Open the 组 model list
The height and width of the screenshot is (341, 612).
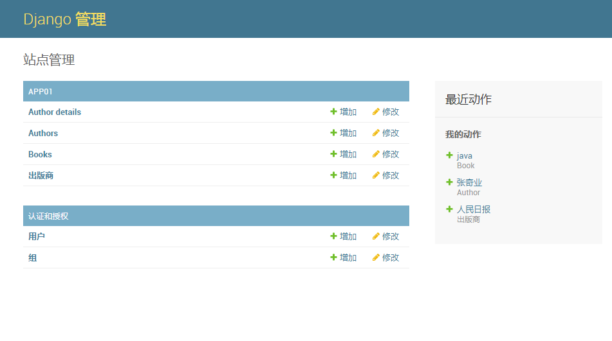coord(32,258)
